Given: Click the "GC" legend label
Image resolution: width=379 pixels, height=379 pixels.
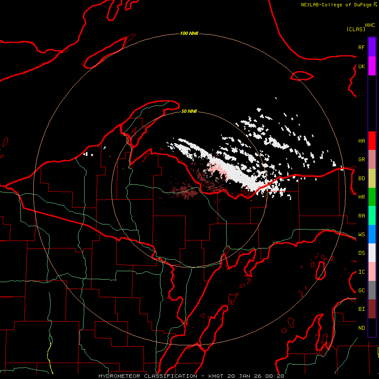Looking at the screenshot, I should point(361,291).
